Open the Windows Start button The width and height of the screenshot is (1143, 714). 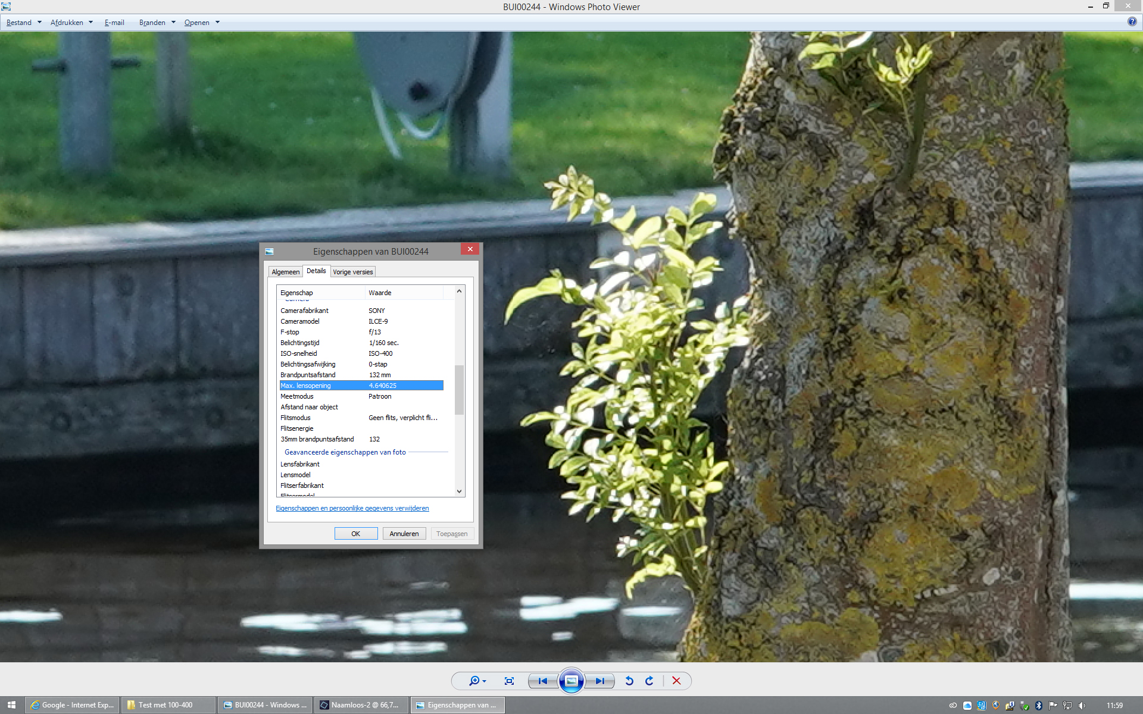pos(11,705)
